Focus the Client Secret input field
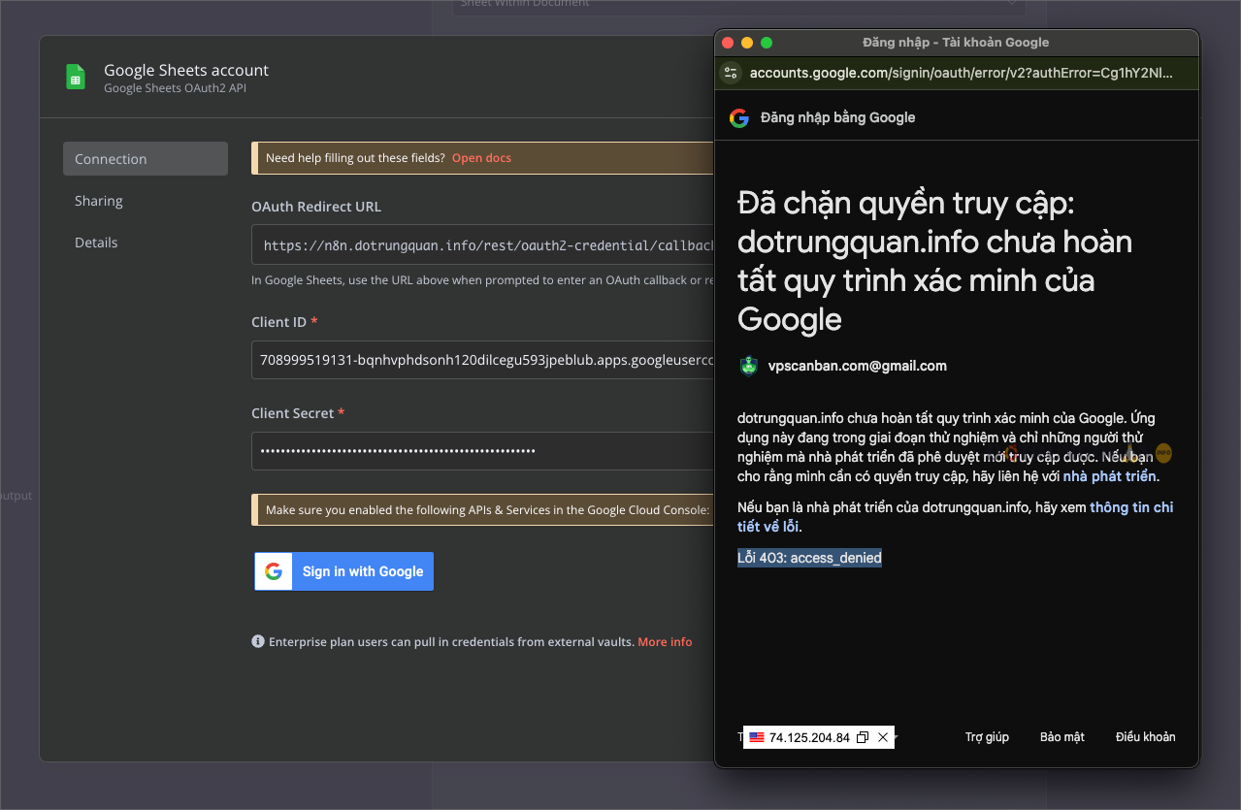Screen dimensions: 1241x810 click(x=483, y=451)
